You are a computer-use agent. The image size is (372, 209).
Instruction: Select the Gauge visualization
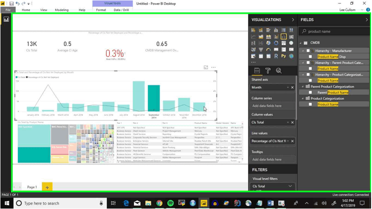click(269, 50)
